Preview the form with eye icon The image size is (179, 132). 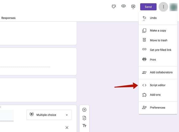123,6
